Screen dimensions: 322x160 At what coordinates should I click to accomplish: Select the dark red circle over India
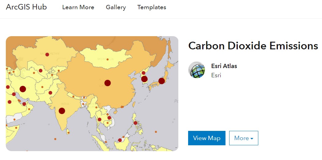[62, 111]
